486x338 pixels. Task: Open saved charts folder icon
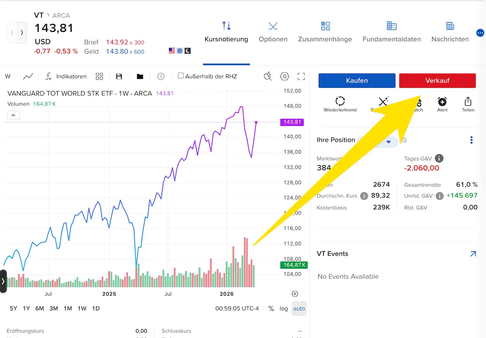click(140, 76)
